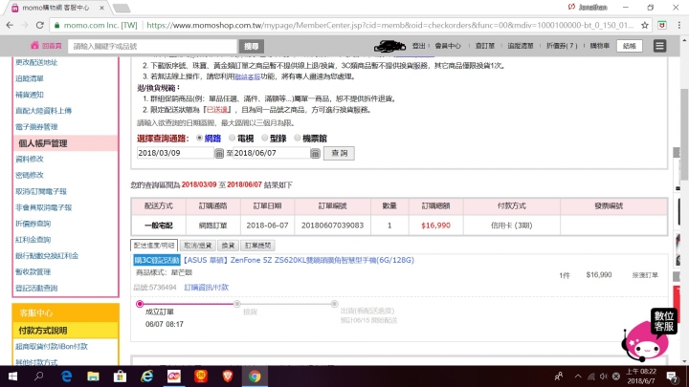Click the $16,990 order total cell
689x387 pixels.
[x=435, y=226]
